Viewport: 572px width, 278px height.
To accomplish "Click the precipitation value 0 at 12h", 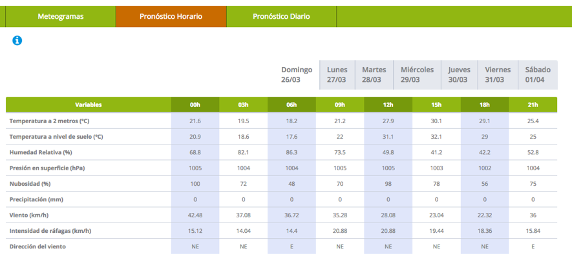I will tap(388, 199).
